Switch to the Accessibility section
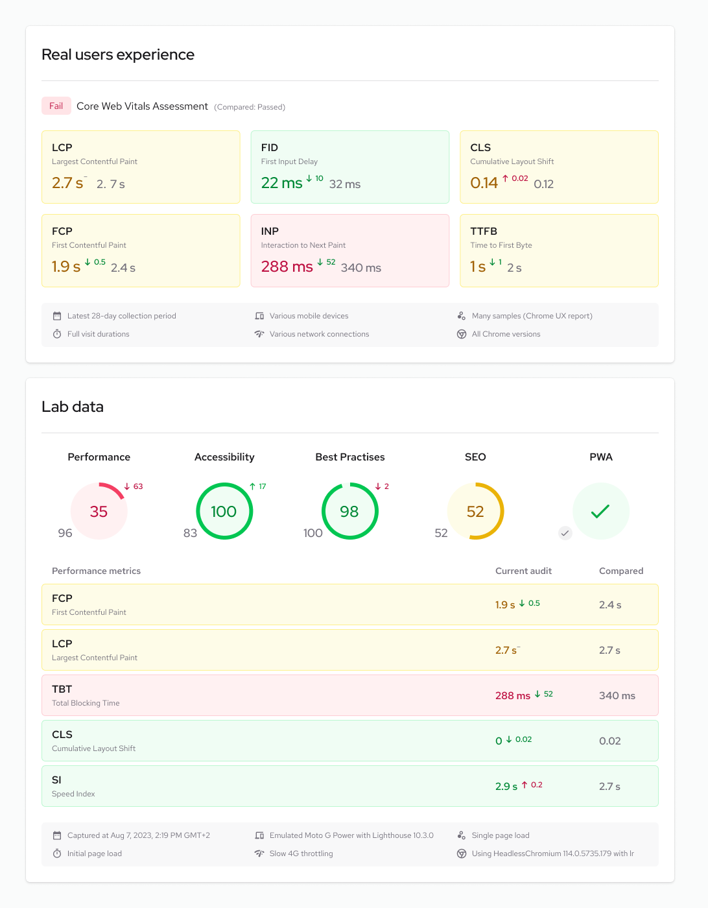708x908 pixels. pyautogui.click(x=224, y=457)
